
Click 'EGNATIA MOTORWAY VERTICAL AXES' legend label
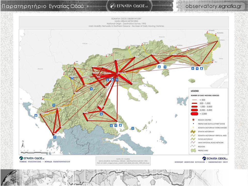pyautogui.click(x=212, y=136)
